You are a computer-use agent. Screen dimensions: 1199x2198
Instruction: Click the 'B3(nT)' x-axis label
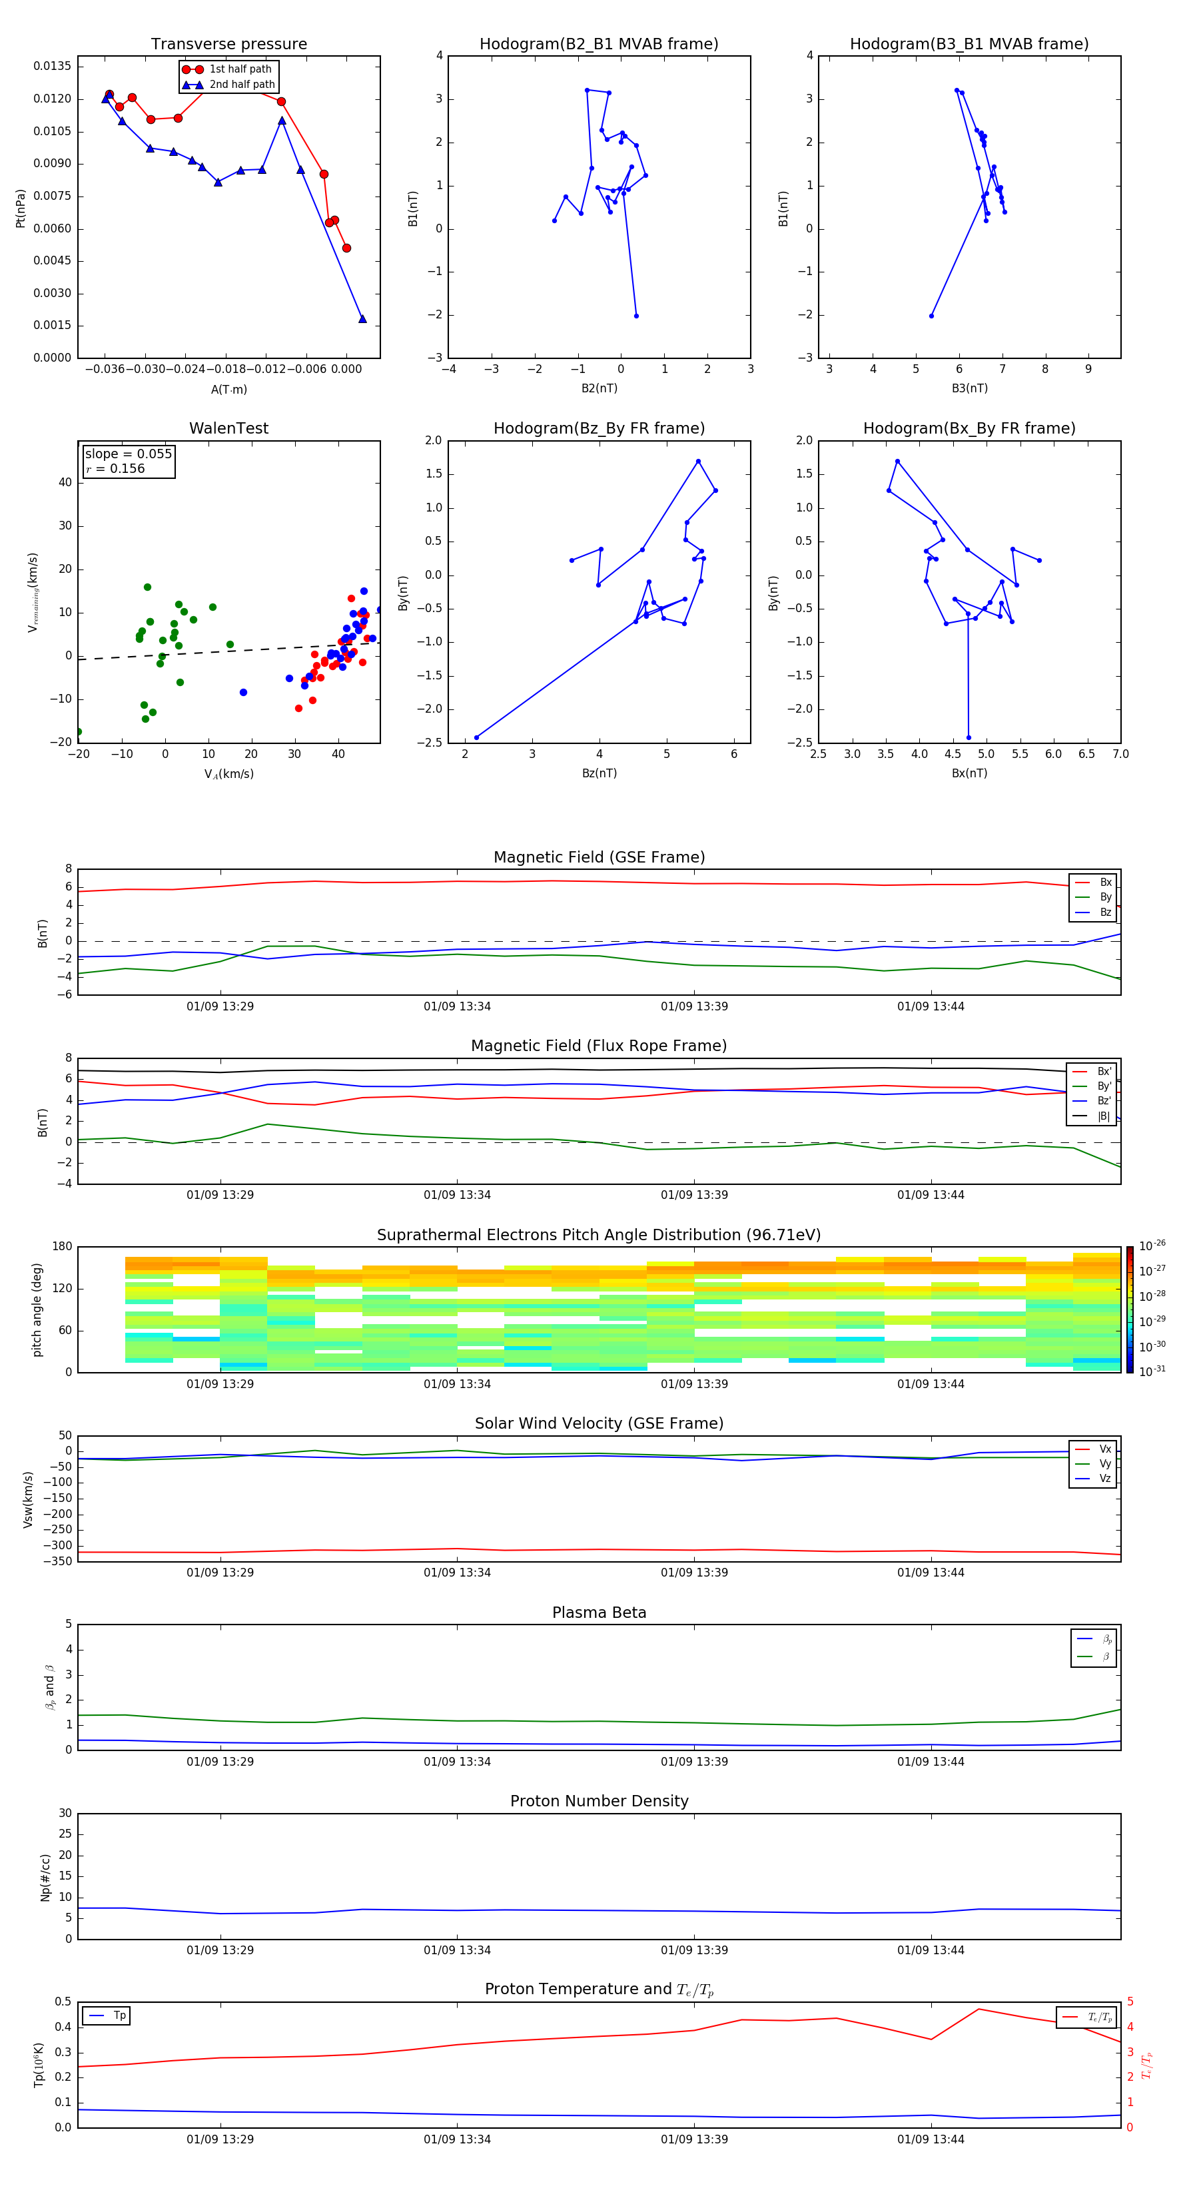pyautogui.click(x=969, y=388)
